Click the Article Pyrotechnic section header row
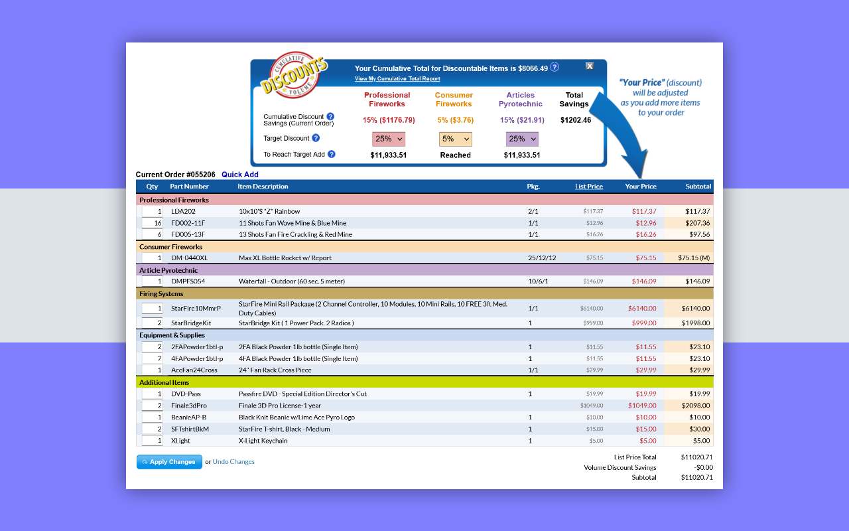This screenshot has height=531, width=849. (424, 270)
